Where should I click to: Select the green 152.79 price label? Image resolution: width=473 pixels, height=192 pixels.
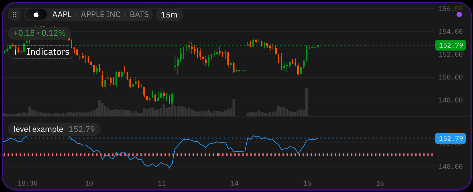pos(450,45)
